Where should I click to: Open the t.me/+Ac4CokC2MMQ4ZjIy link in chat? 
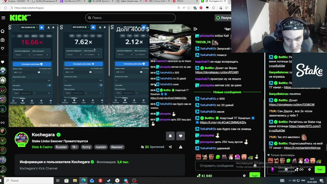(223, 122)
